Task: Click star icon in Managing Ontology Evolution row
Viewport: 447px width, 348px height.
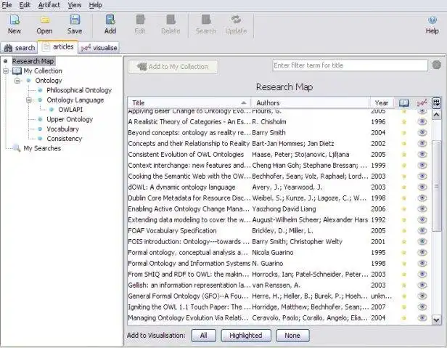Action: (x=404, y=318)
